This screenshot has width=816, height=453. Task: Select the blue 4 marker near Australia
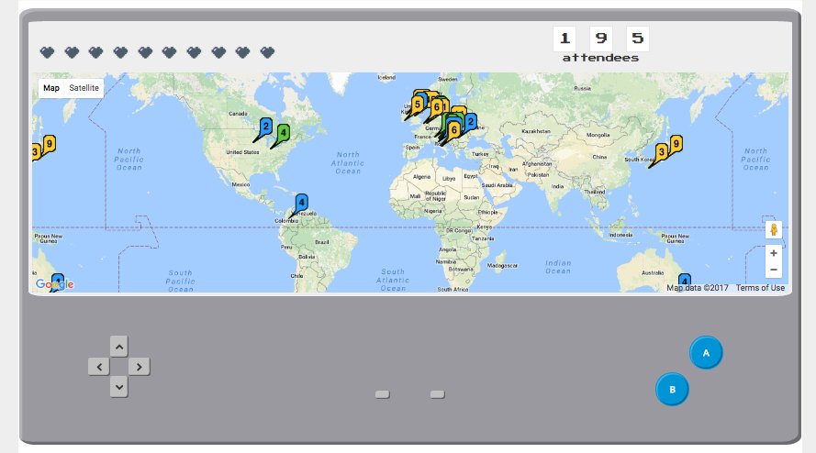tap(685, 282)
